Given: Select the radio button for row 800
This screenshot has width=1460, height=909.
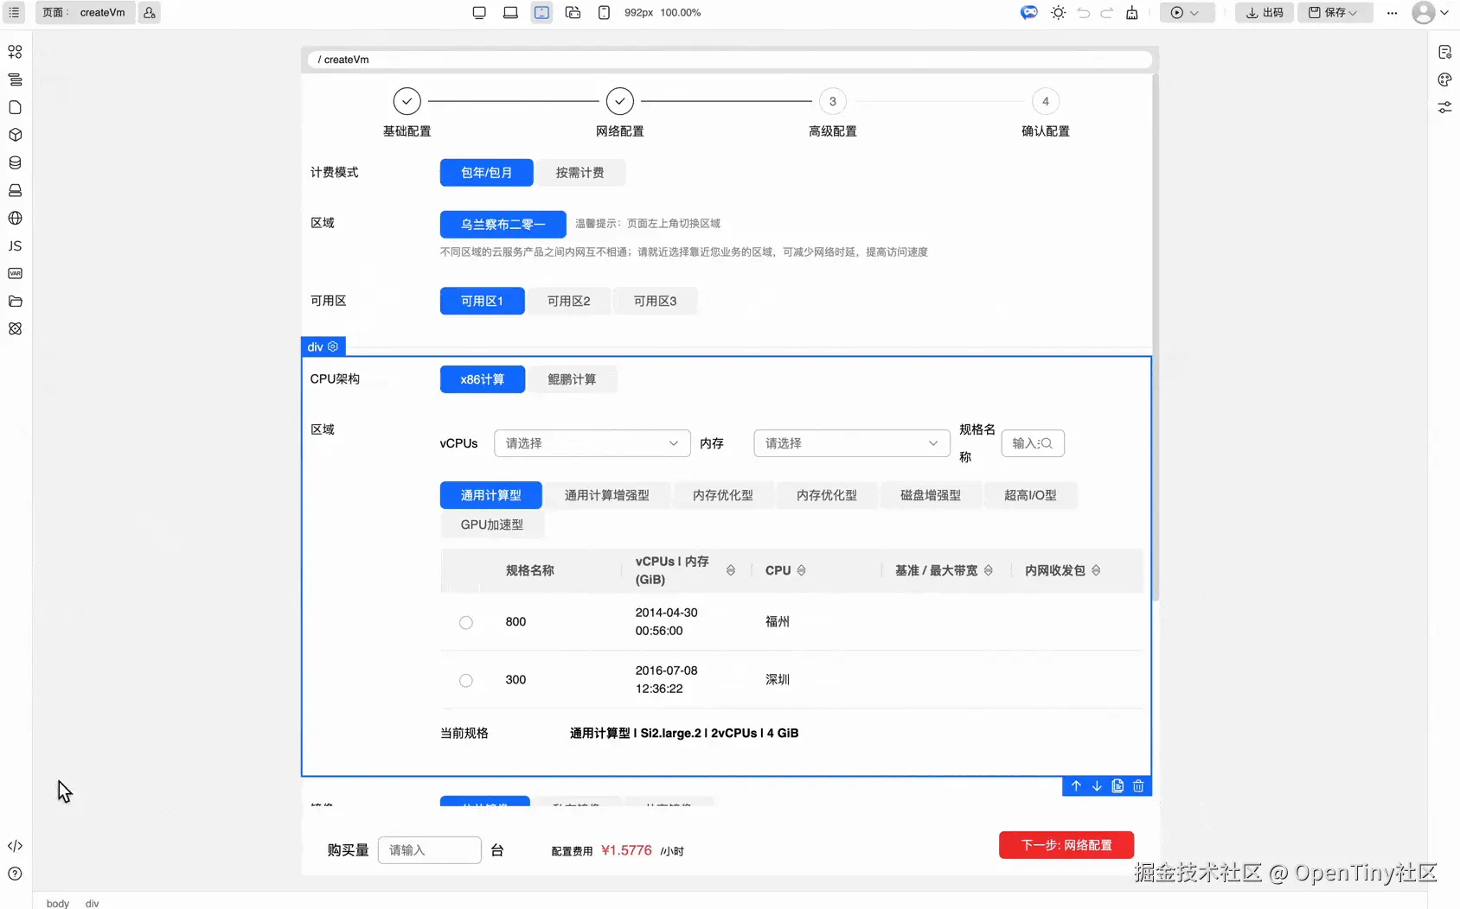Looking at the screenshot, I should tap(466, 623).
